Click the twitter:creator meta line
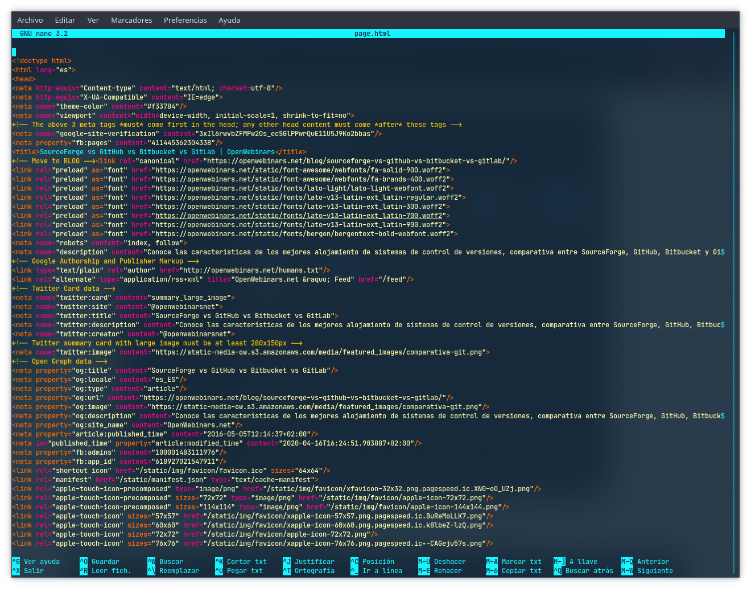 coord(123,334)
